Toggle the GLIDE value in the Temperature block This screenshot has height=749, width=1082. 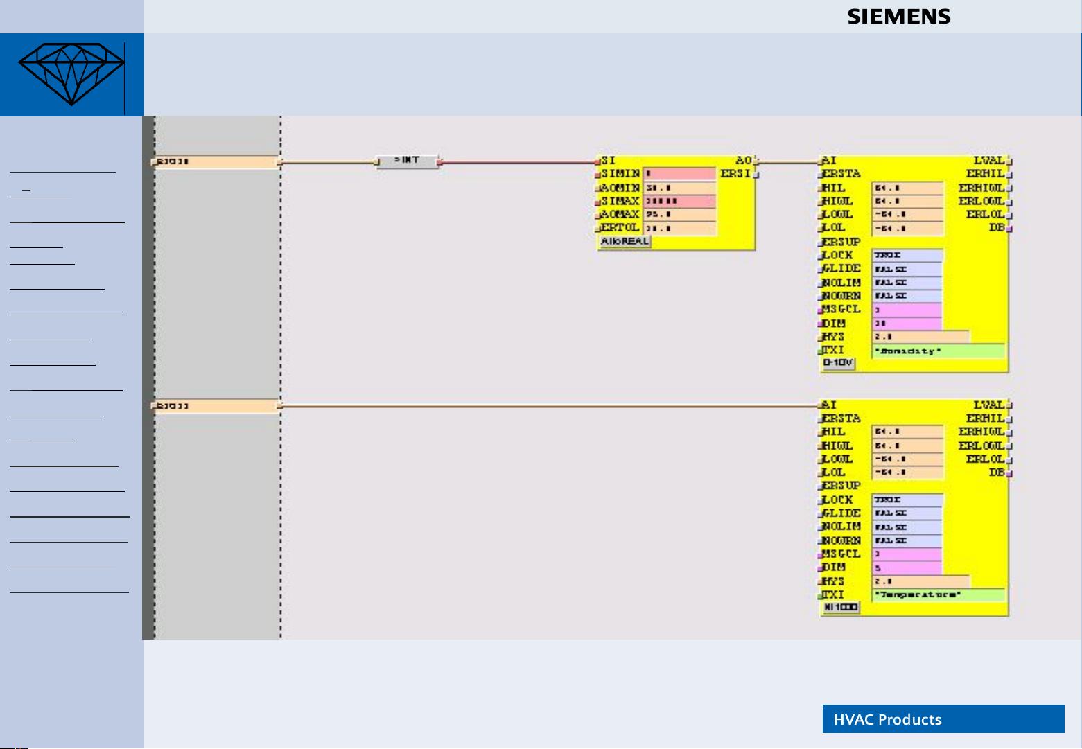click(907, 513)
